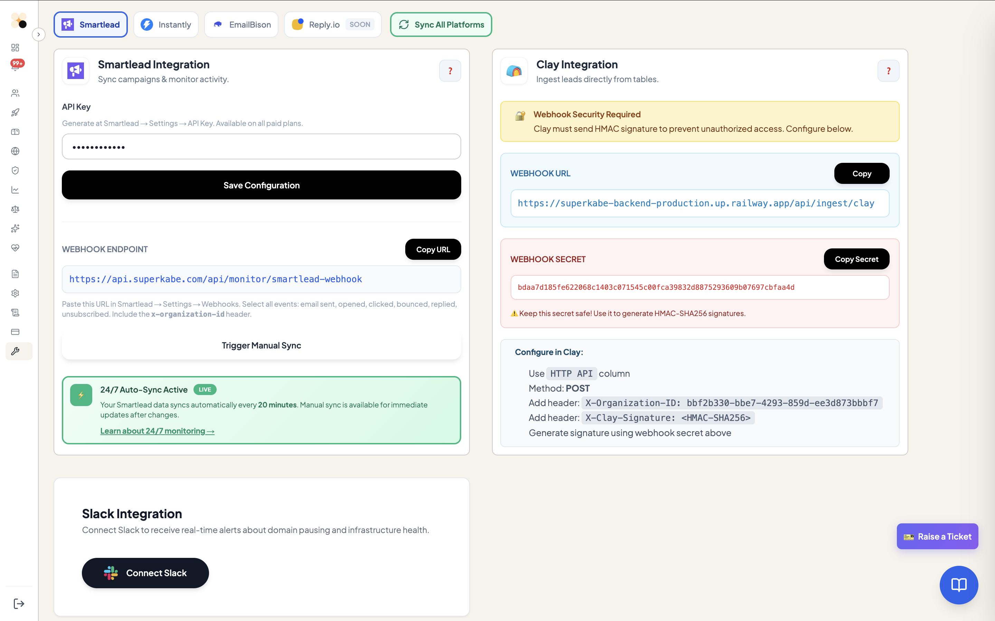Click the shield check sidebar icon
Screen dimensions: 995x621
pos(15,170)
